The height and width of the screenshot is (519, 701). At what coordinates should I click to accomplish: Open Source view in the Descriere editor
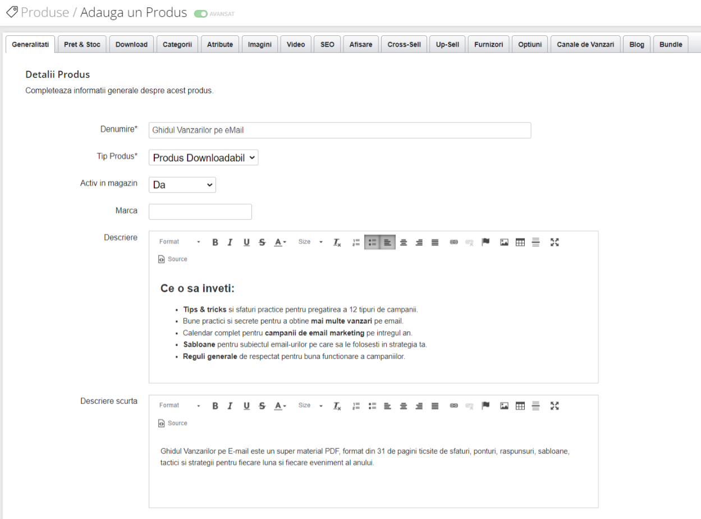pos(172,259)
